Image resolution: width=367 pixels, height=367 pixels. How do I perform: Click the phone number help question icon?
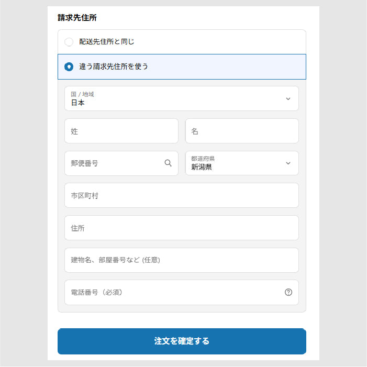tap(288, 292)
